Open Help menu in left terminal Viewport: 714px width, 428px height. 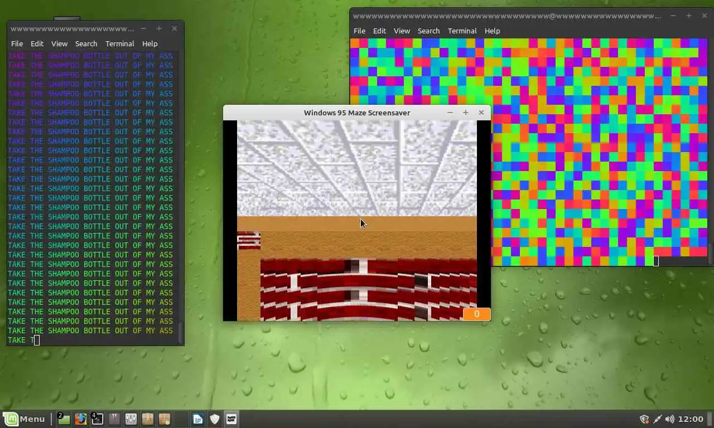149,43
